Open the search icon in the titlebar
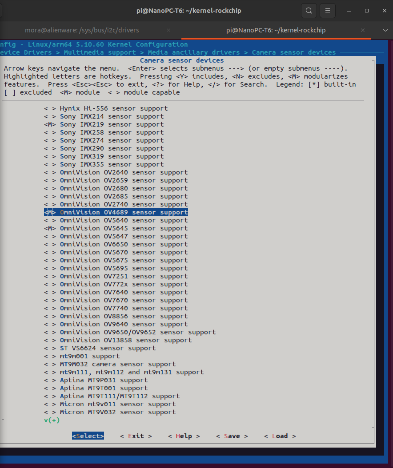Viewport: 393px width, 468px height. click(x=309, y=10)
